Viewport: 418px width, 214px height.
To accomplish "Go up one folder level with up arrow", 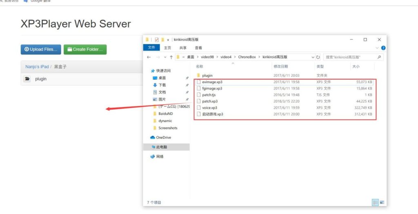I will (x=171, y=57).
